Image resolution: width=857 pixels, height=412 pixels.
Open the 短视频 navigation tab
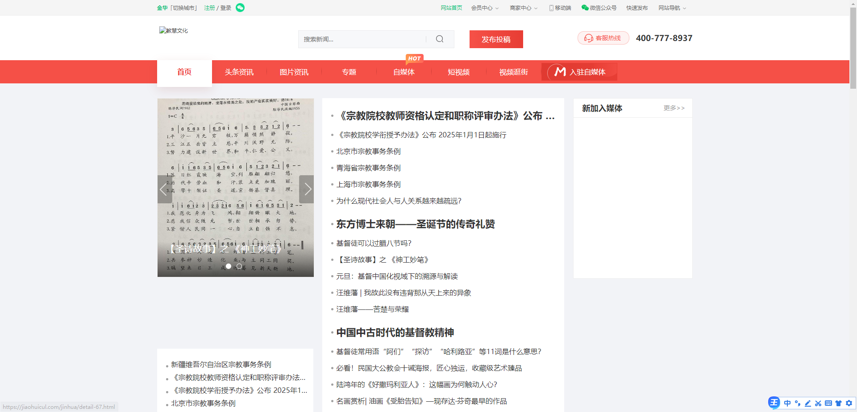coord(459,72)
